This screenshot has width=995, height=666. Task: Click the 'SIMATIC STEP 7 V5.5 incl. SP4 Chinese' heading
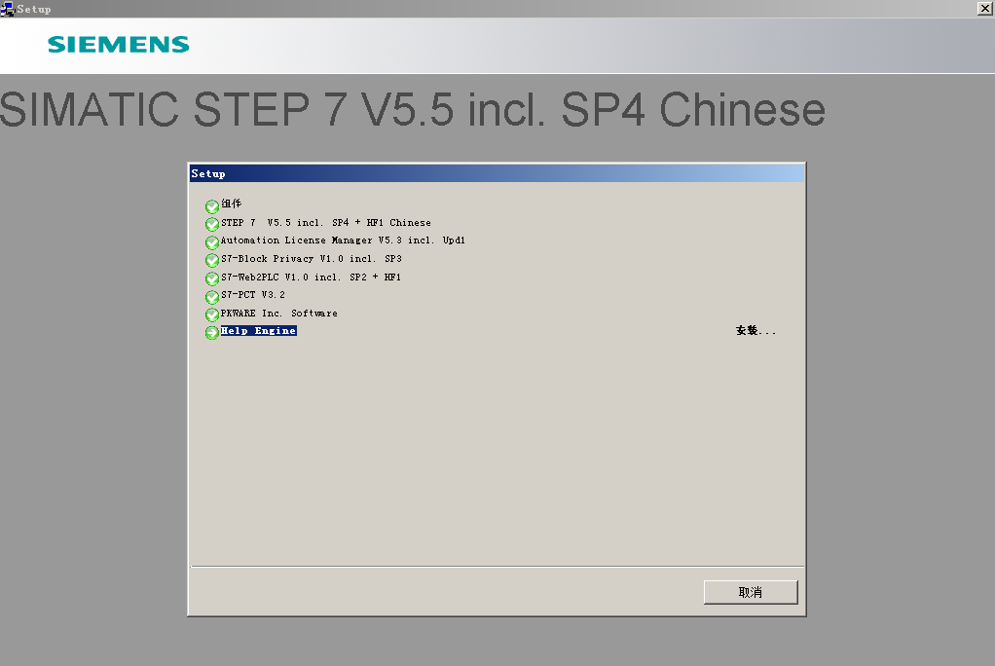pos(413,109)
